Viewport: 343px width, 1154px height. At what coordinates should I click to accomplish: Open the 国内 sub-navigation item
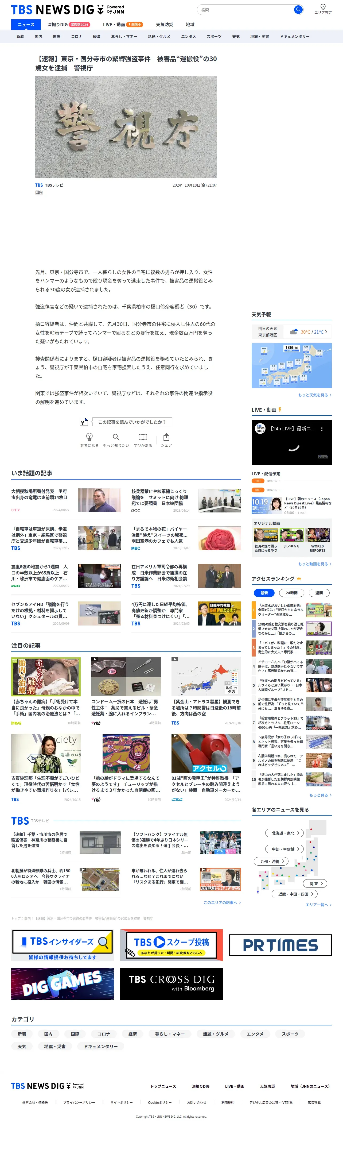(x=38, y=37)
